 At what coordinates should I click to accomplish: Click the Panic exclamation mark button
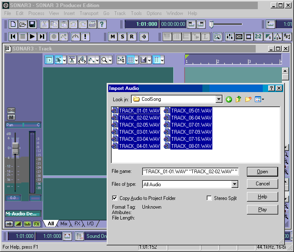click(x=85, y=37)
